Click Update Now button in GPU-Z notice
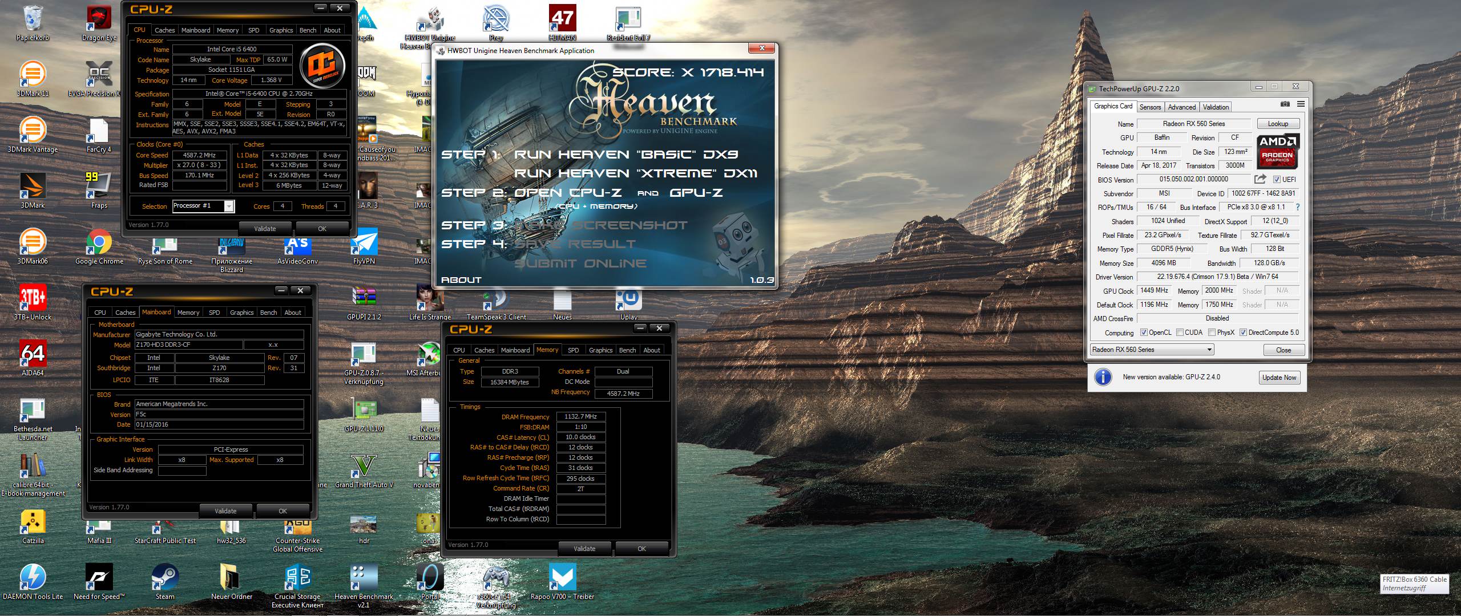This screenshot has height=616, width=1461. click(1280, 378)
